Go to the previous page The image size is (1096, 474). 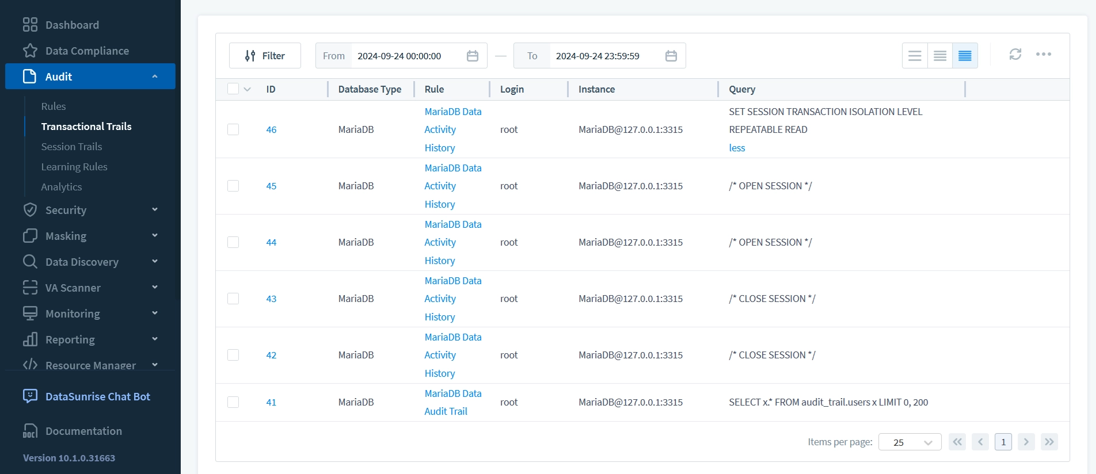coord(980,442)
